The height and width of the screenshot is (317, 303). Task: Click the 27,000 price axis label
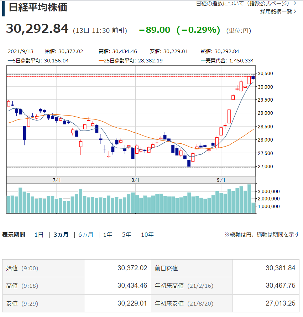(x=265, y=167)
